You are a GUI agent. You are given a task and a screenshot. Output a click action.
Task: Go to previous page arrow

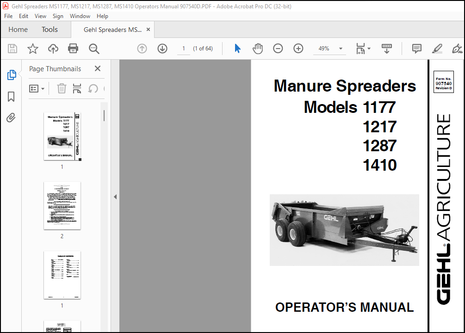142,49
